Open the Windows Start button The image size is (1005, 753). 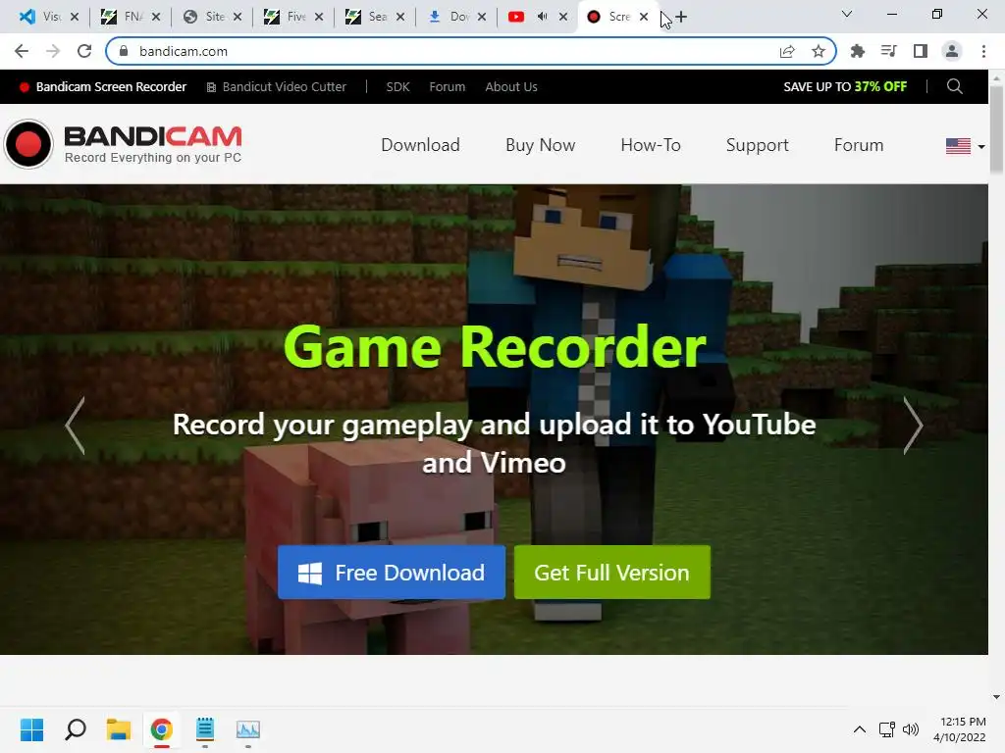tap(31, 729)
